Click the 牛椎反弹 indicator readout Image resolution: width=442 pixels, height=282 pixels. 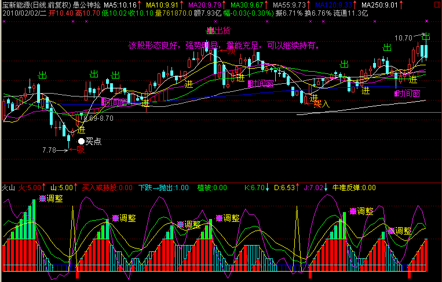click(x=353, y=187)
